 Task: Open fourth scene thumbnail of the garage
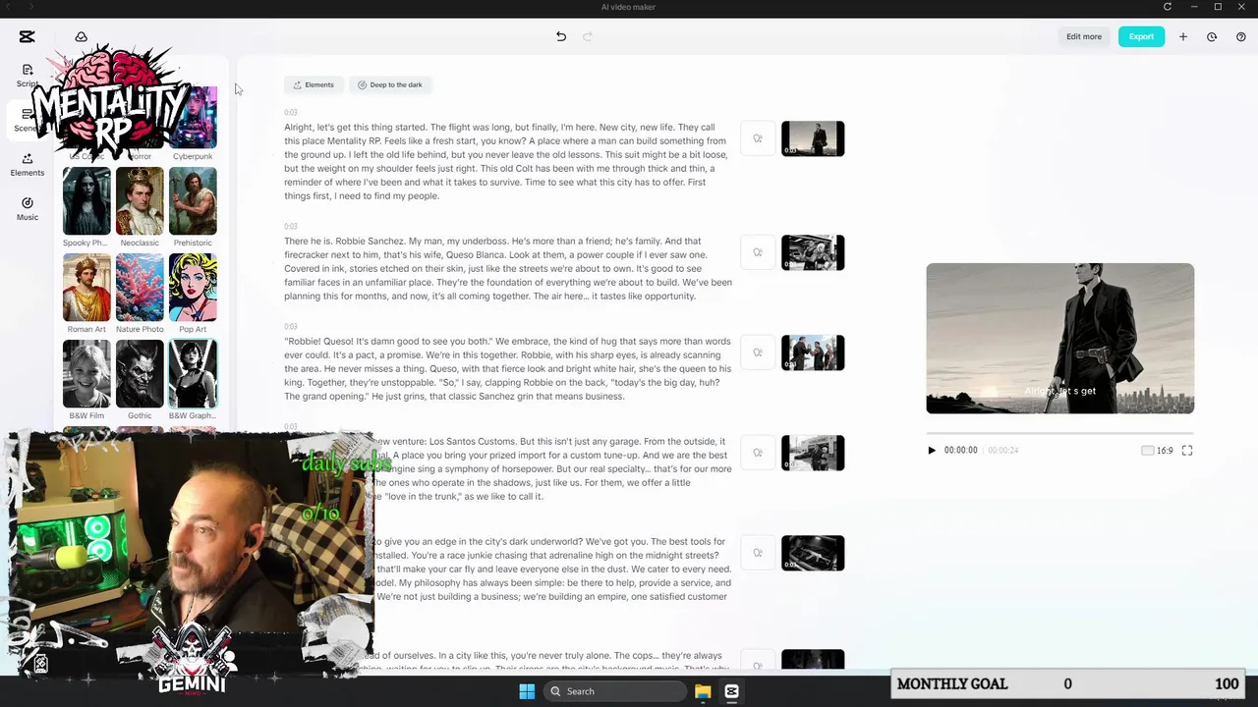pyautogui.click(x=813, y=453)
